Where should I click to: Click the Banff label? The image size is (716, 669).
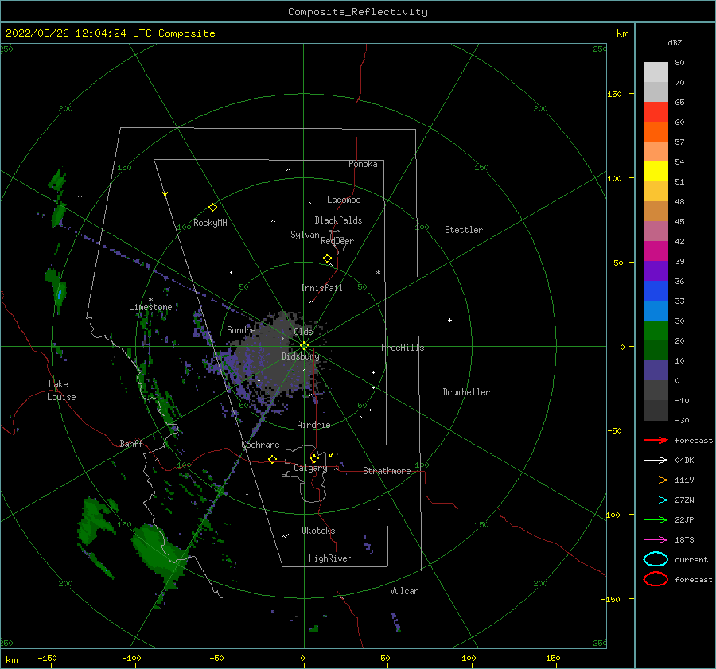131,443
